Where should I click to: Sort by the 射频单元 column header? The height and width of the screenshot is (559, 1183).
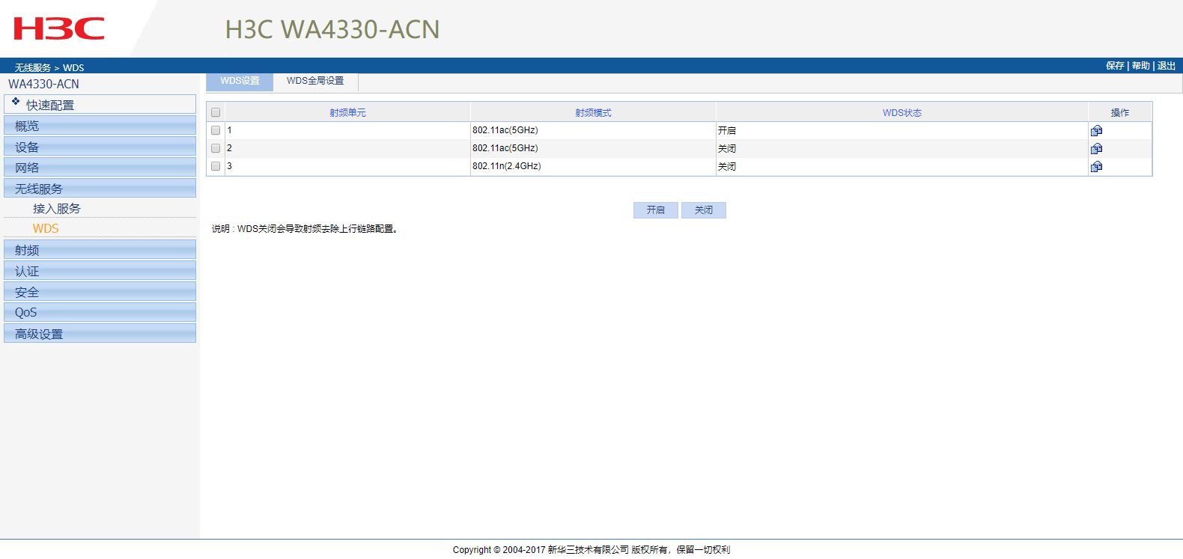(x=347, y=113)
